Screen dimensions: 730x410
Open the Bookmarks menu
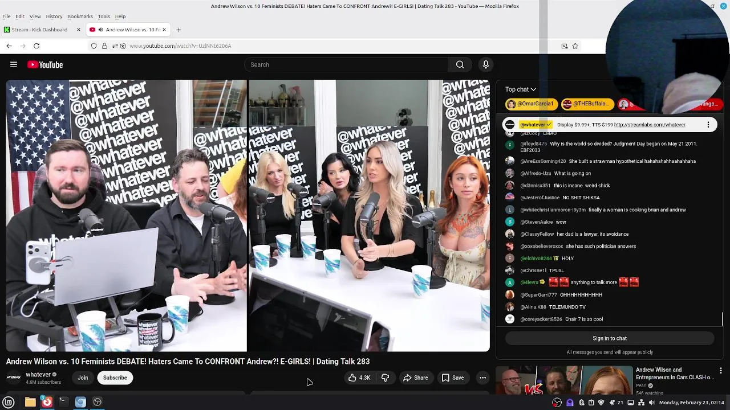click(x=80, y=17)
